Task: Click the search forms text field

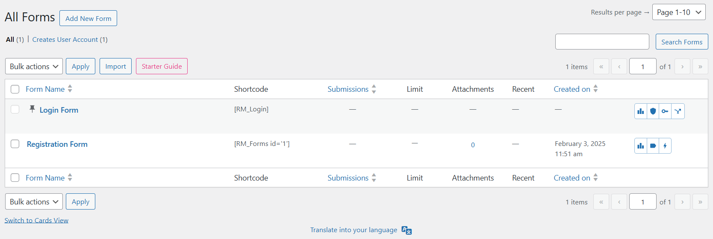Action: [602, 42]
